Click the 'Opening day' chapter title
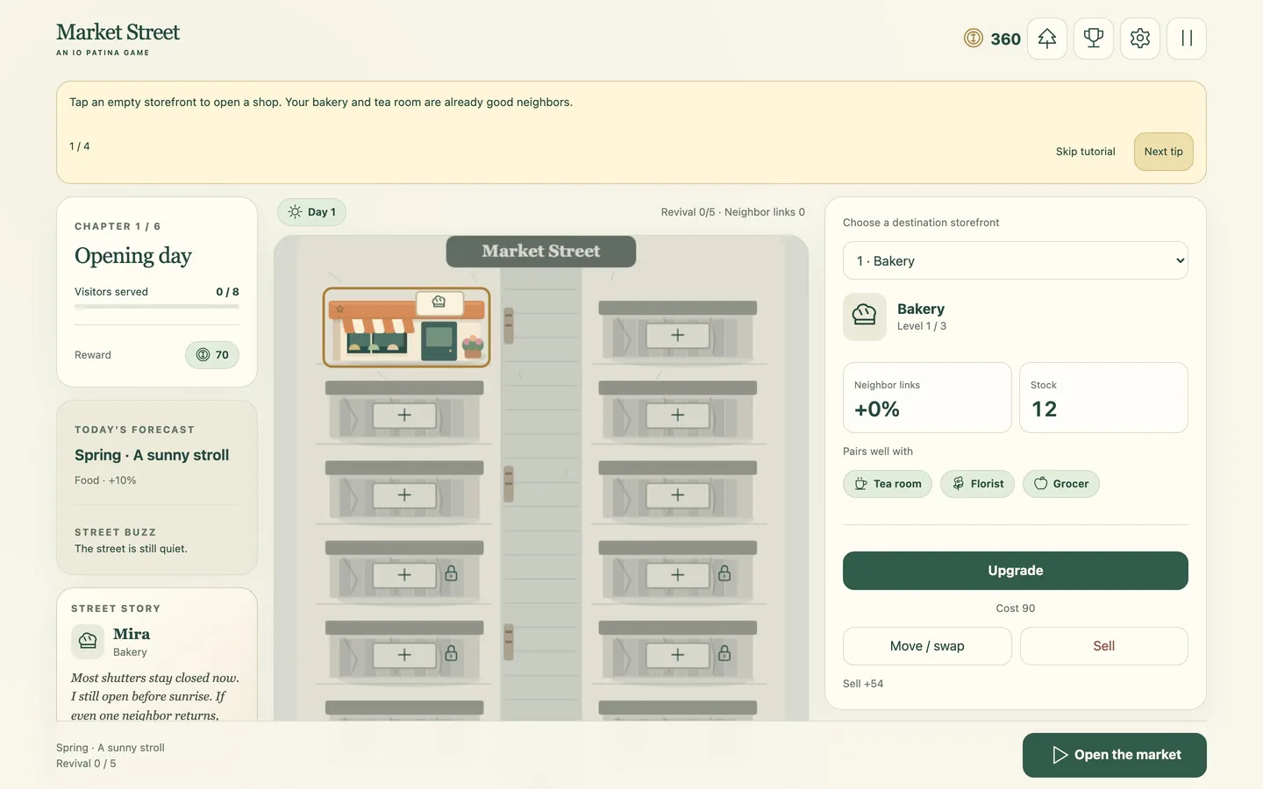The image size is (1263, 789). [x=133, y=256]
